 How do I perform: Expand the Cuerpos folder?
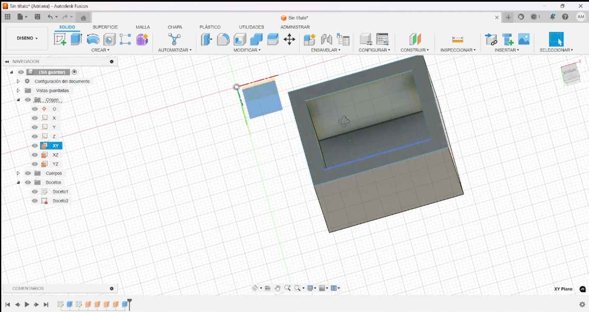[x=18, y=173]
